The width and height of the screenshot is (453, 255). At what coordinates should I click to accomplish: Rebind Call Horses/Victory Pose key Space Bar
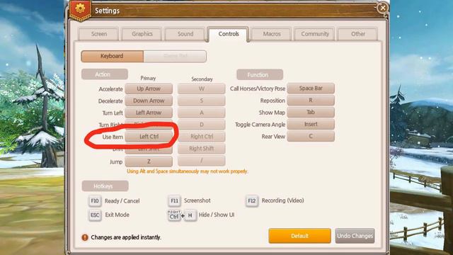311,88
